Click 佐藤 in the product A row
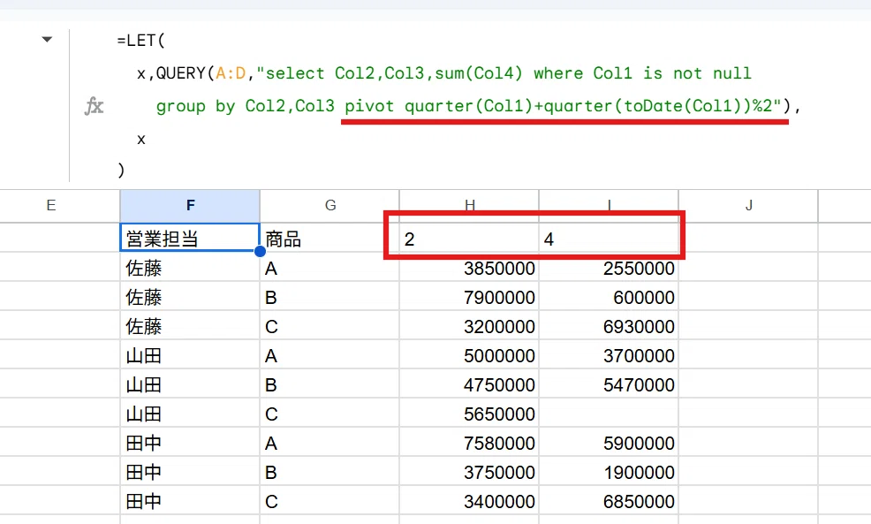Image resolution: width=871 pixels, height=524 pixels. (x=190, y=268)
